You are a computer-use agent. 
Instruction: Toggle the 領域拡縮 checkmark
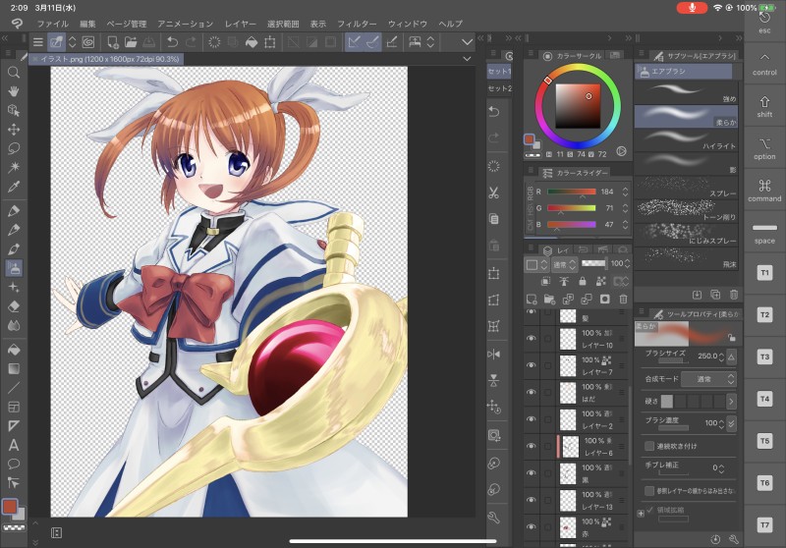click(650, 510)
